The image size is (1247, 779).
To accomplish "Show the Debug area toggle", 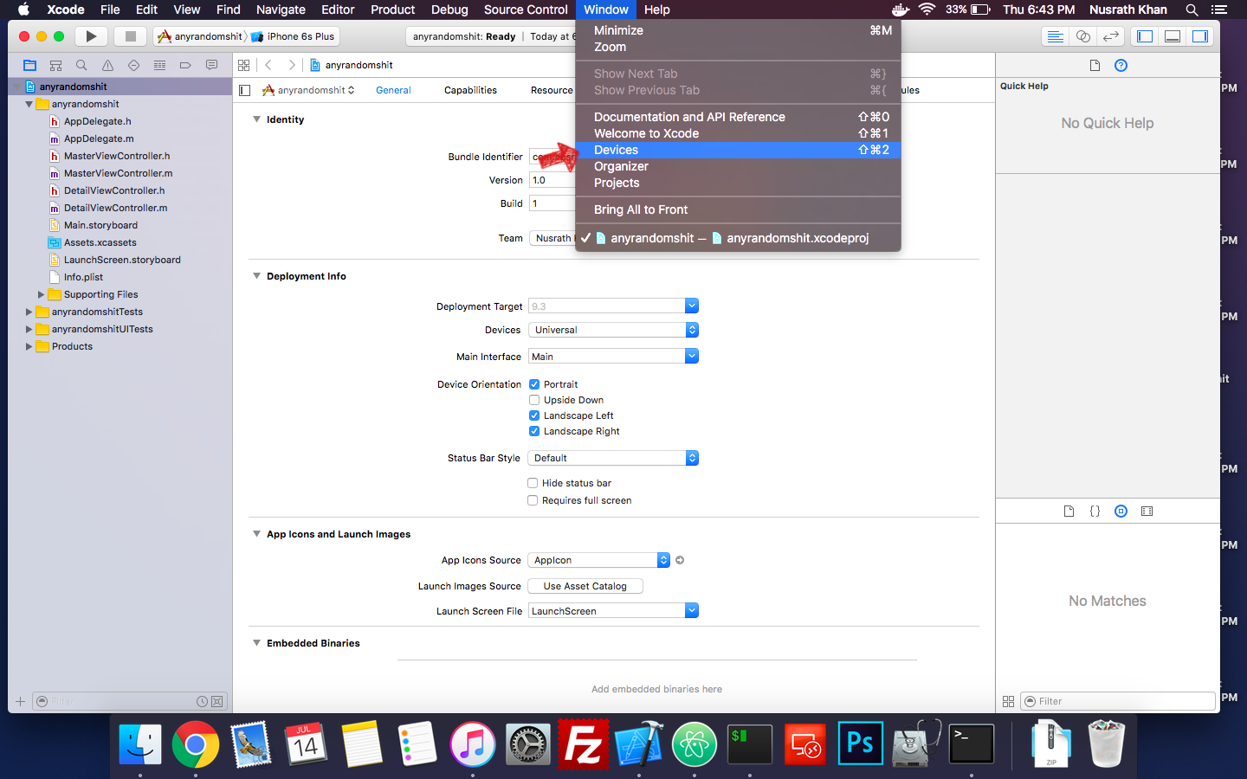I will coord(1173,36).
